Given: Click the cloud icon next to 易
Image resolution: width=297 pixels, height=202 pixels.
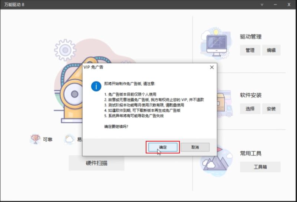Looking at the screenshot, I should pos(69,139).
